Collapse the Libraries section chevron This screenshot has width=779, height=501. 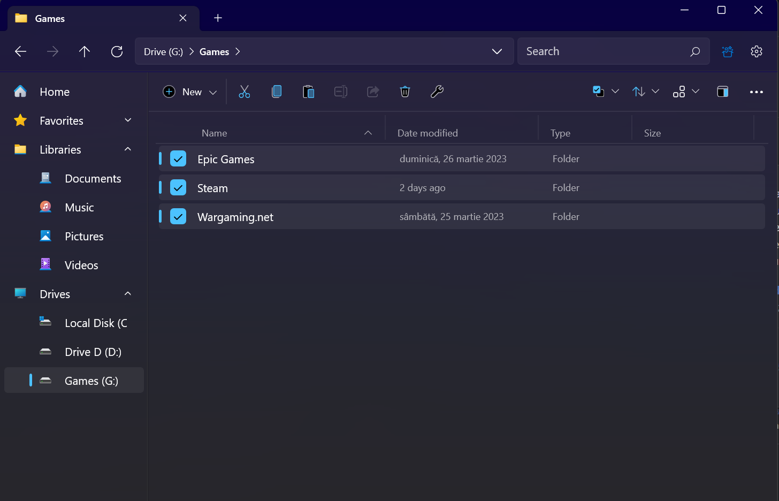pos(128,149)
